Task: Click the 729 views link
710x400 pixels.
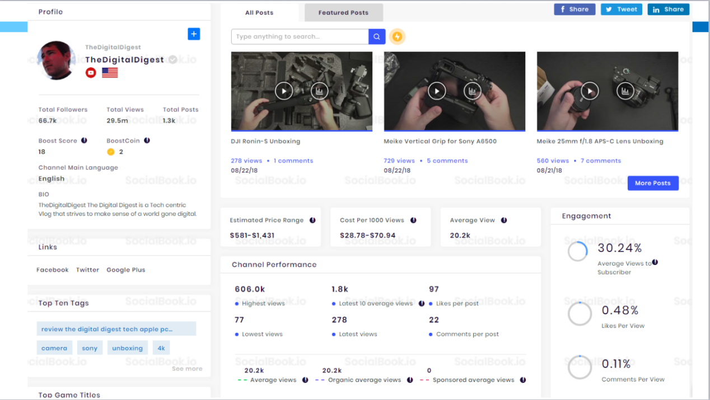Action: pos(399,161)
